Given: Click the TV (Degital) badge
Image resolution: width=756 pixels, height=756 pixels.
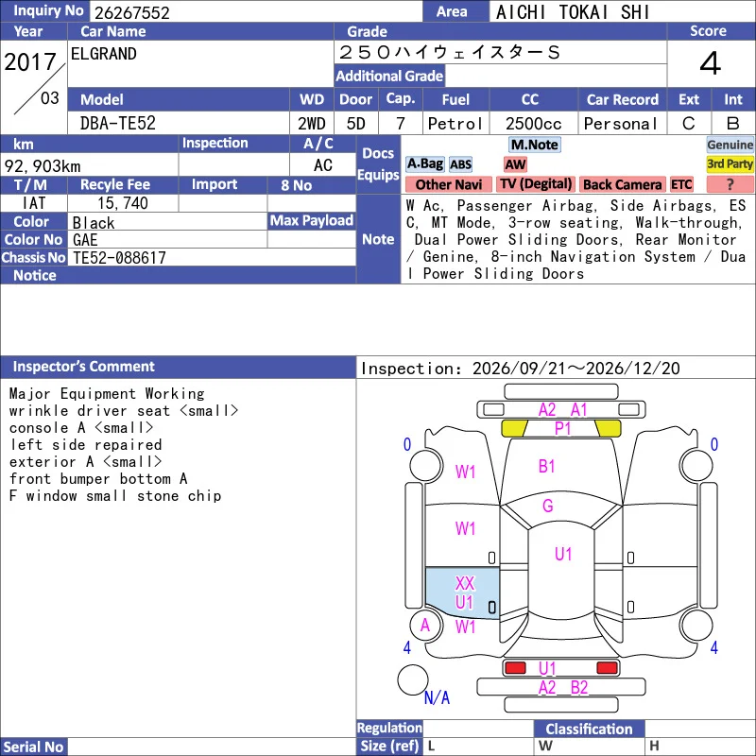Looking at the screenshot, I should click(536, 184).
